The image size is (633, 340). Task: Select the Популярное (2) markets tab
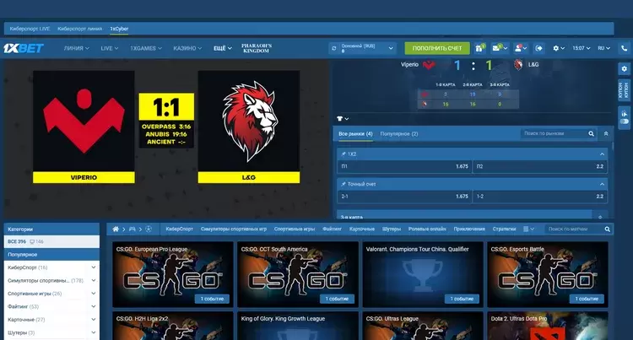point(399,133)
